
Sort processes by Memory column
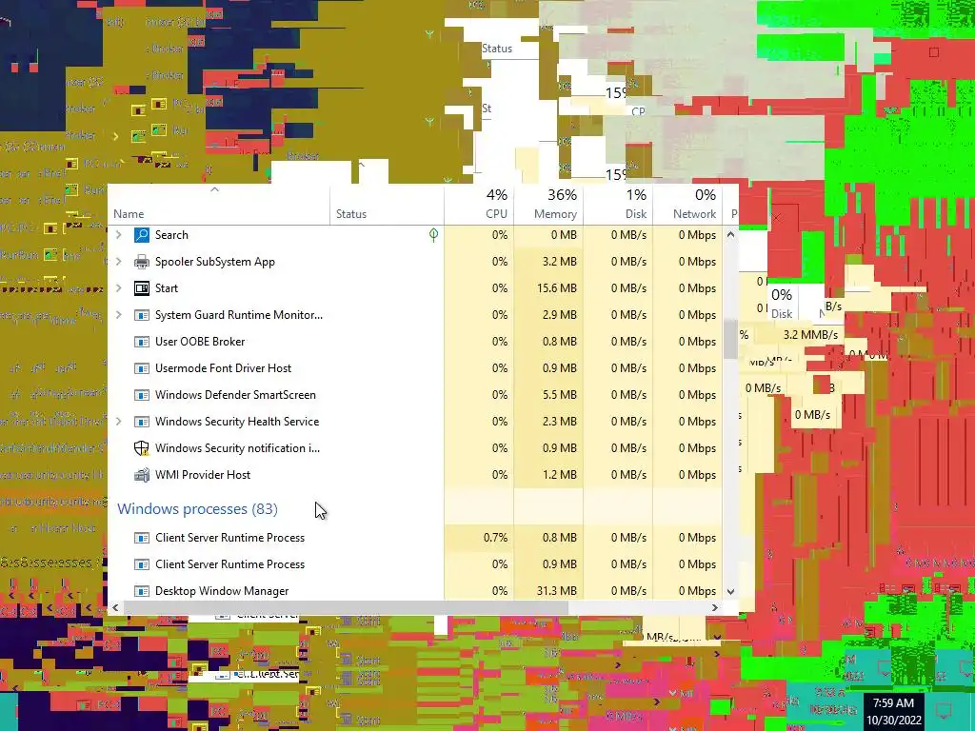pos(548,205)
